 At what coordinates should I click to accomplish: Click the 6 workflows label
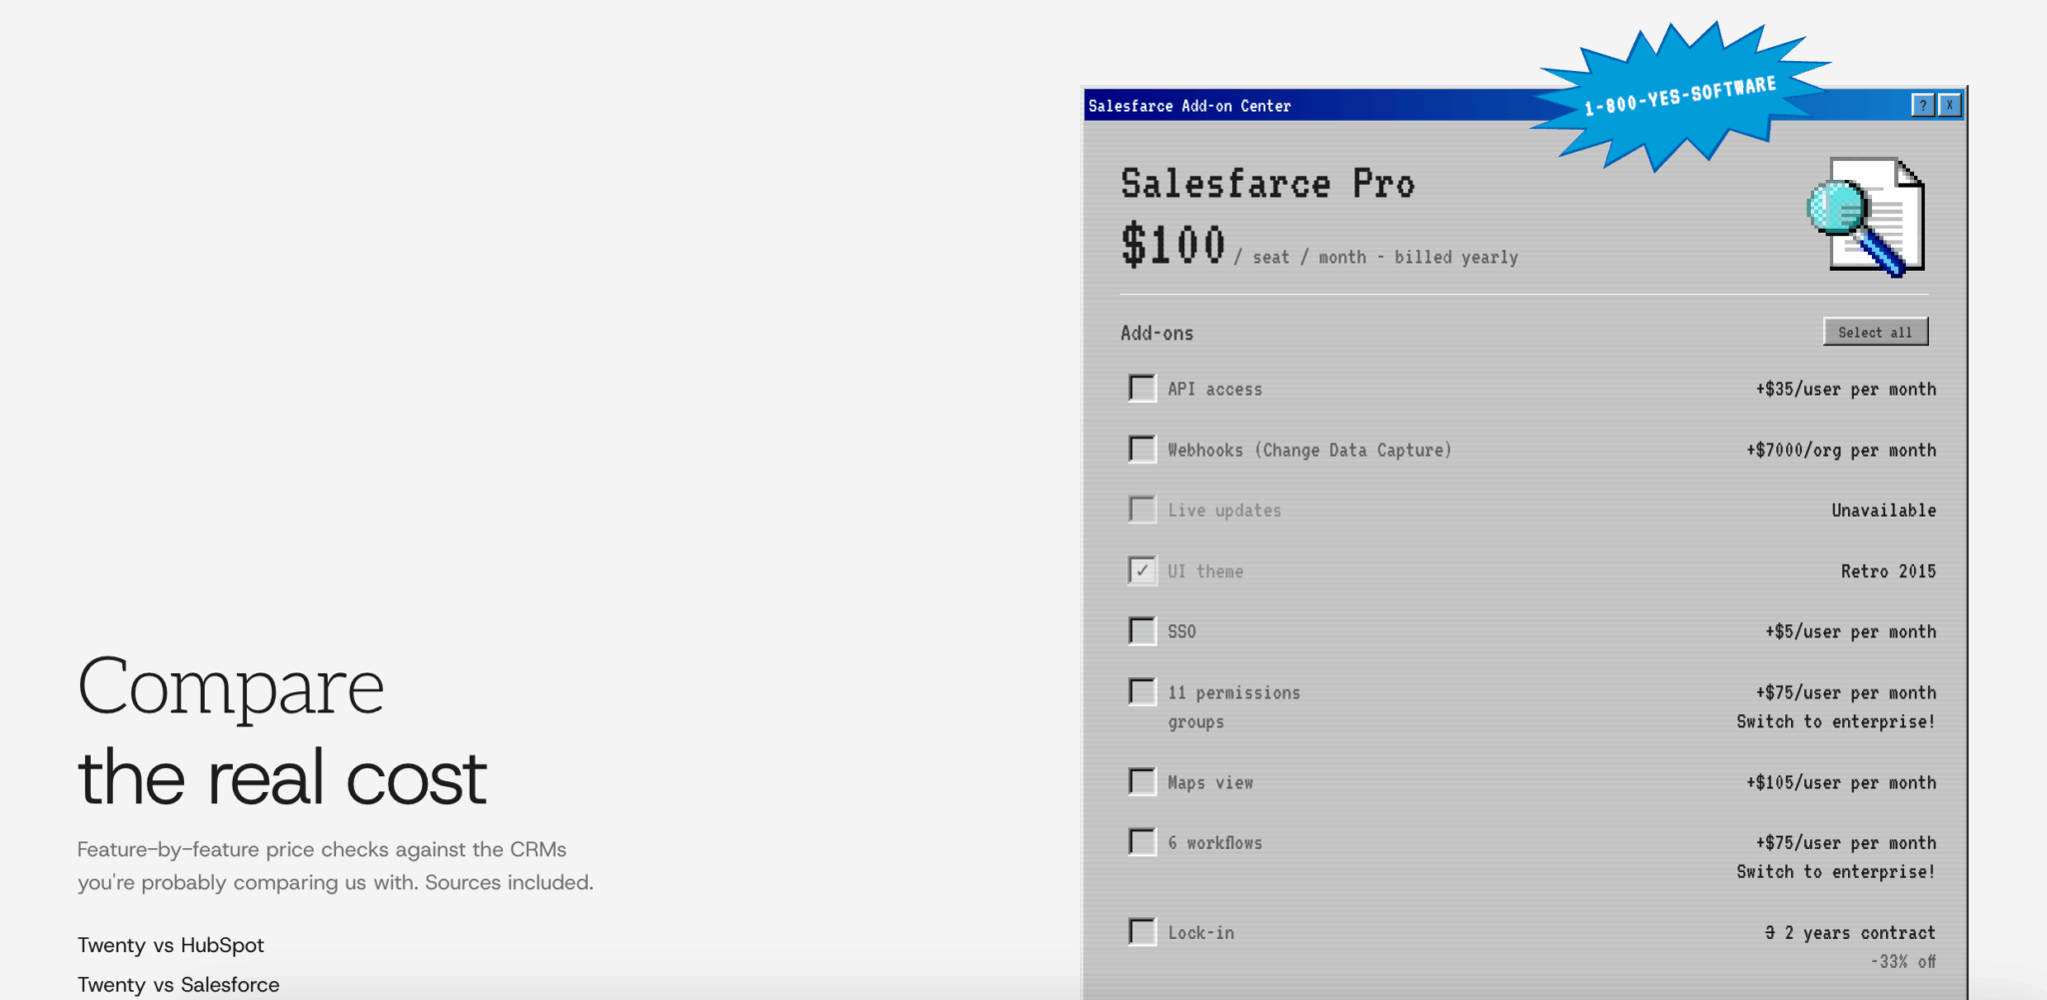(1214, 843)
